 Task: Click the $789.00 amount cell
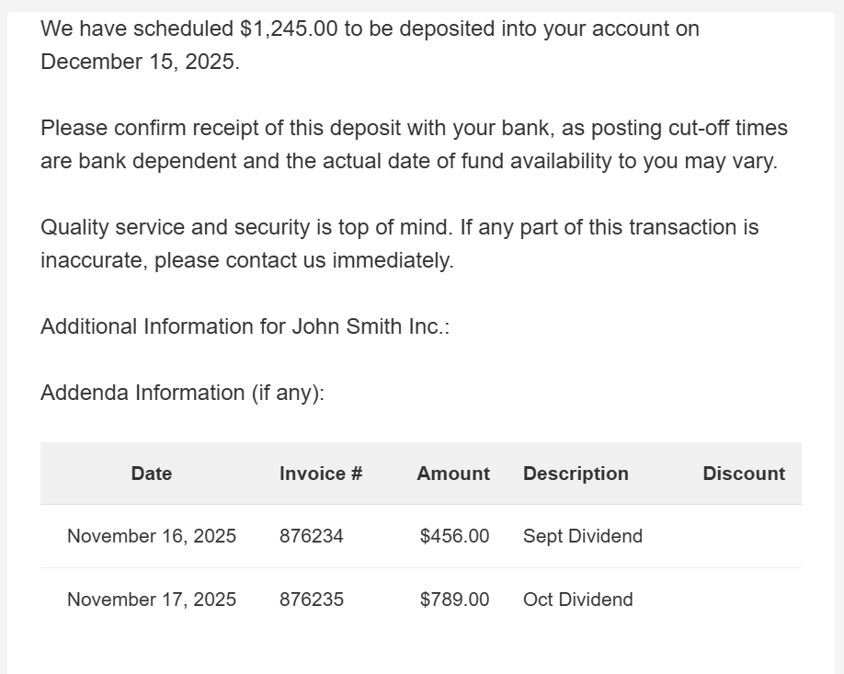tap(454, 600)
